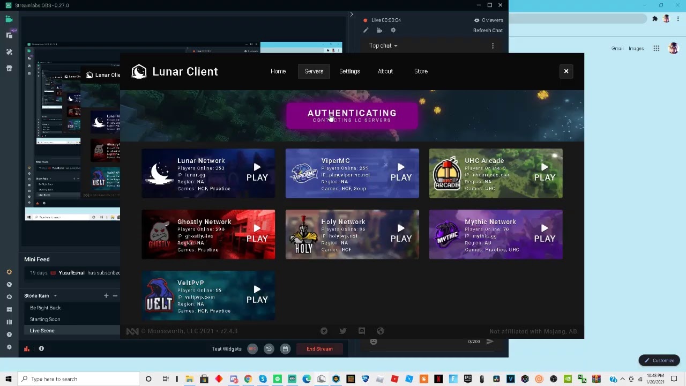Expand Stone Rain scene collection dropdown
The height and width of the screenshot is (386, 686).
tap(55, 296)
